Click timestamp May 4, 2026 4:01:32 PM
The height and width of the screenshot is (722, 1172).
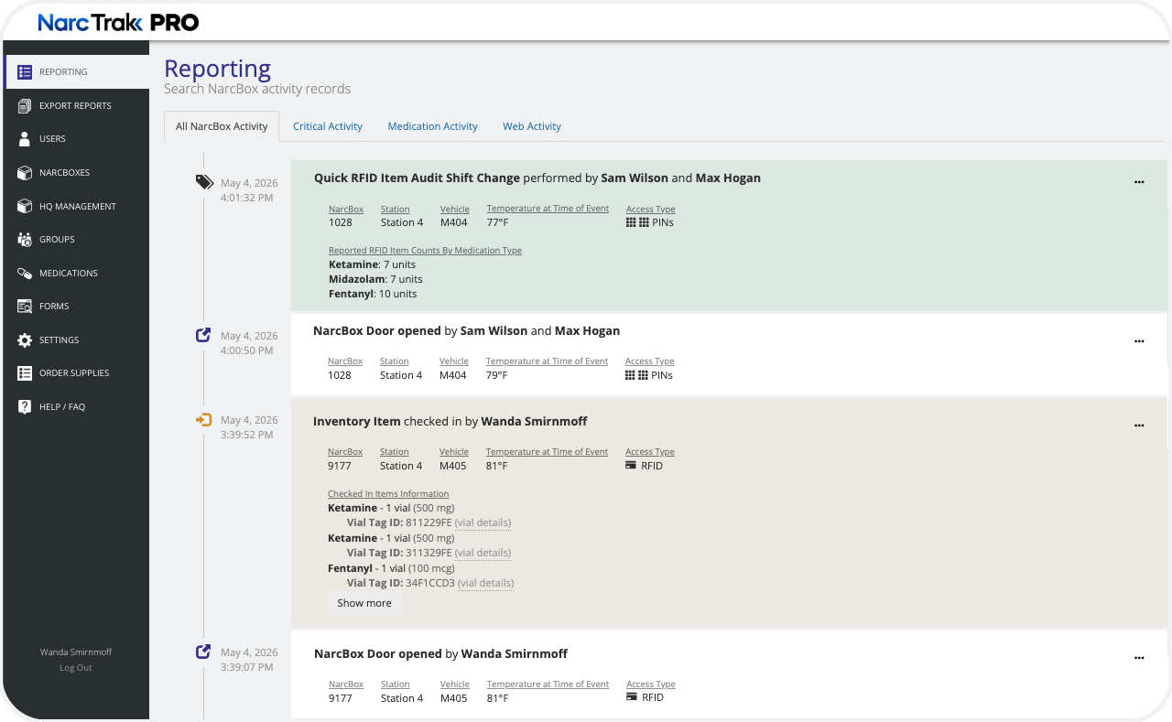click(x=248, y=190)
